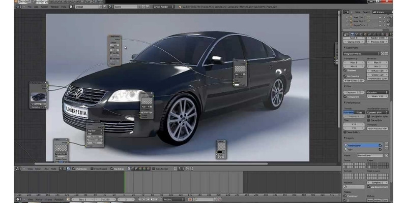407x203 pixels.
Task: Open node editor type selector icon
Action: [18, 168]
